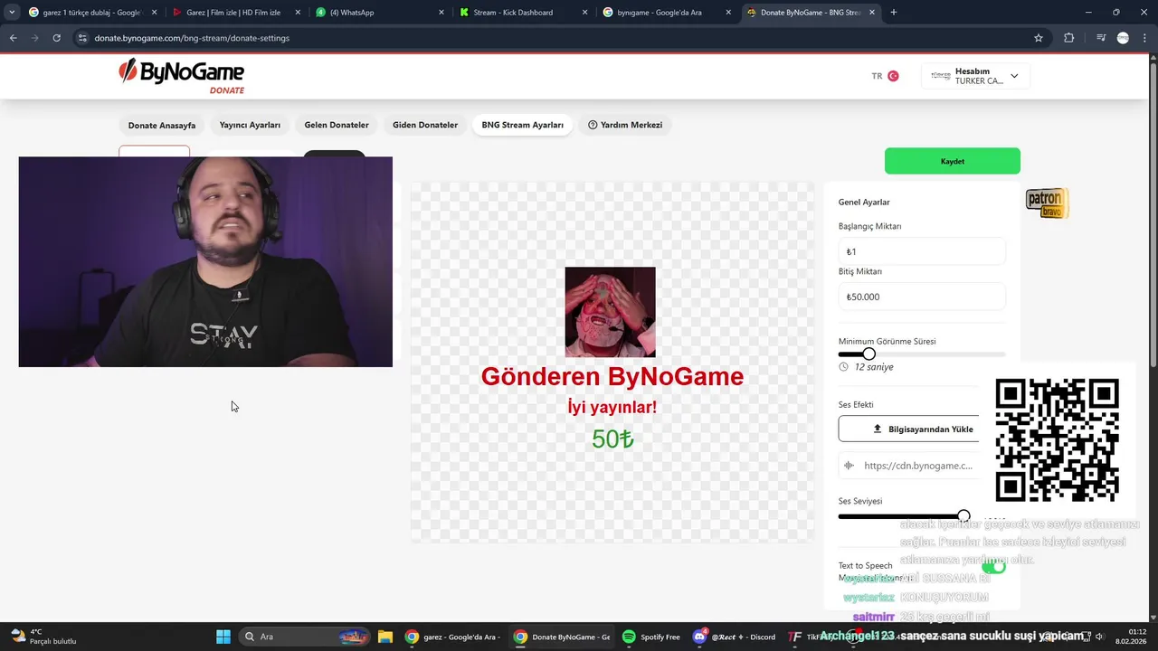Click the browser back arrow

point(13,38)
